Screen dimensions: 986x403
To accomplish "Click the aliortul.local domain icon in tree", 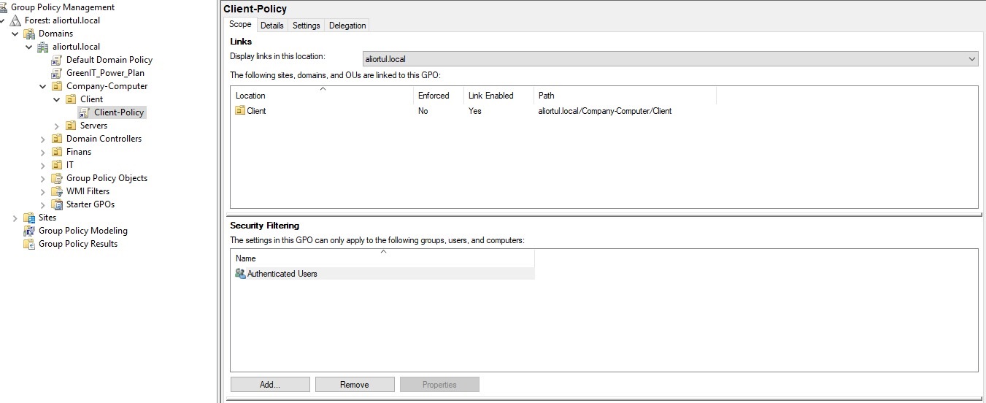I will (43, 47).
